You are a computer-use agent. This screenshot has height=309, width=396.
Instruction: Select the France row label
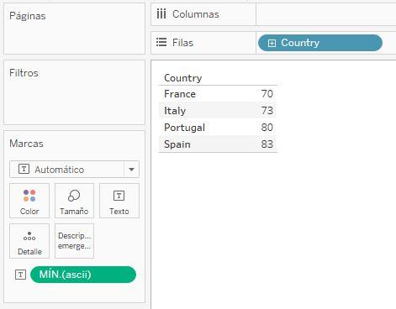tap(180, 94)
